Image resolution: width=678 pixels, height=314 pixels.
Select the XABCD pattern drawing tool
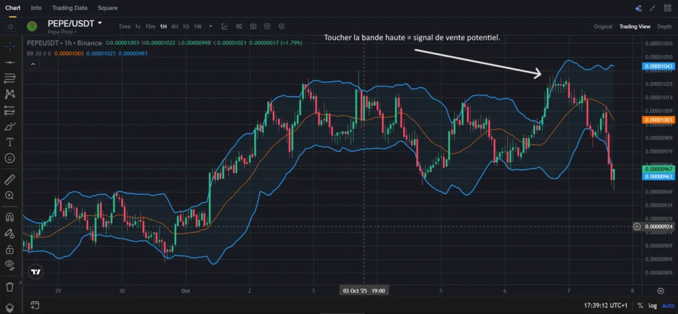(9, 94)
